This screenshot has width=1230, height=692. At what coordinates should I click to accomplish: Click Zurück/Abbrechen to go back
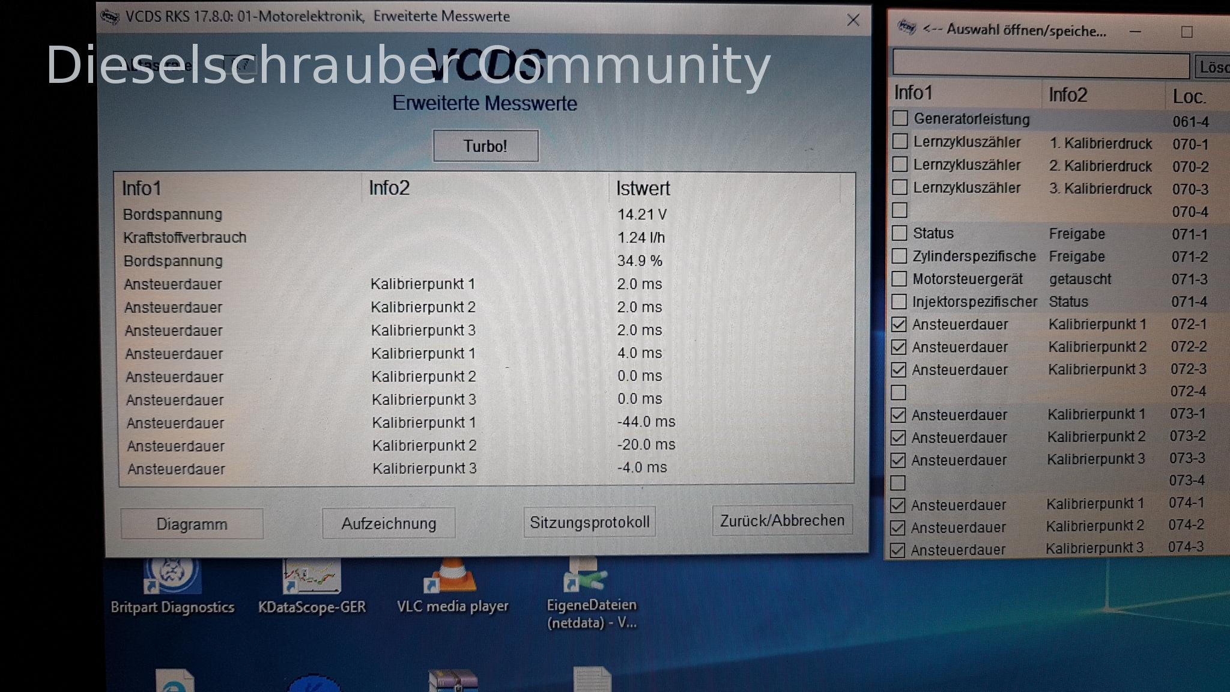(x=782, y=520)
